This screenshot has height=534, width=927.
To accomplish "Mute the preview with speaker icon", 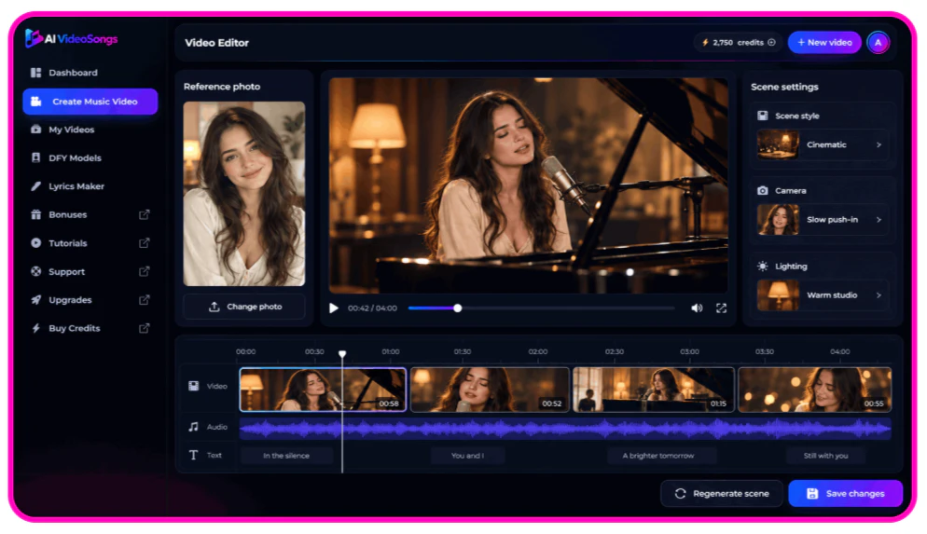I will click(x=697, y=308).
